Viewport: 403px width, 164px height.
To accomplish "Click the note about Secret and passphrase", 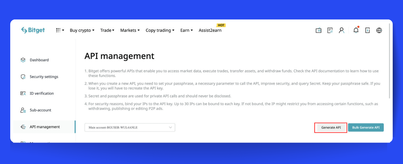I will [158, 96].
